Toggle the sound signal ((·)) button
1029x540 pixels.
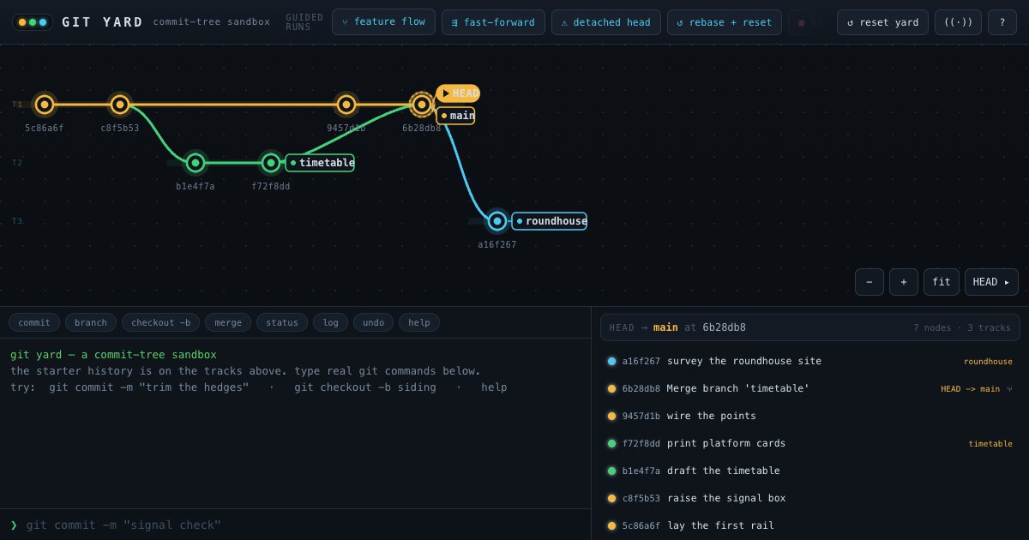click(958, 22)
